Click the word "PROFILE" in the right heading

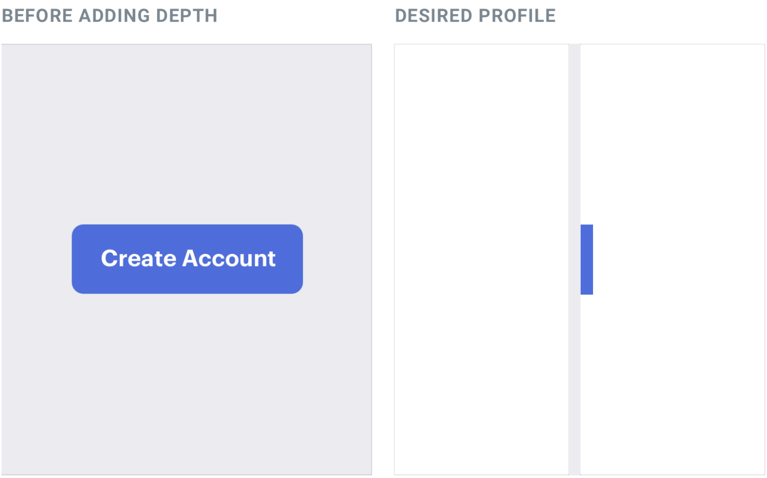(517, 16)
